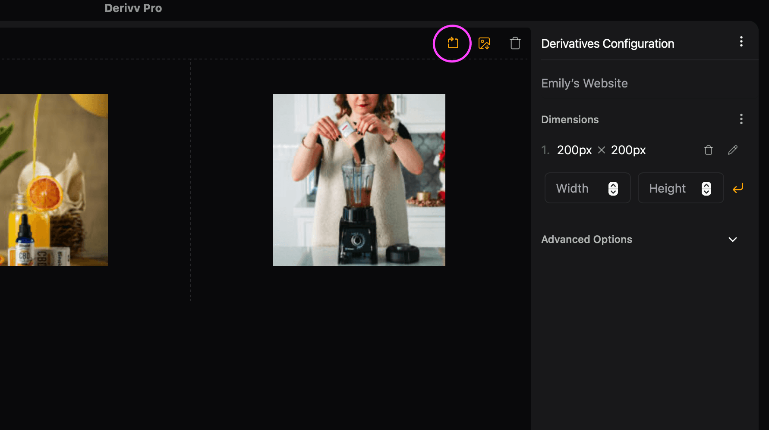Click the Emily's Website configuration name
Viewport: 769px width, 430px height.
pyautogui.click(x=584, y=83)
